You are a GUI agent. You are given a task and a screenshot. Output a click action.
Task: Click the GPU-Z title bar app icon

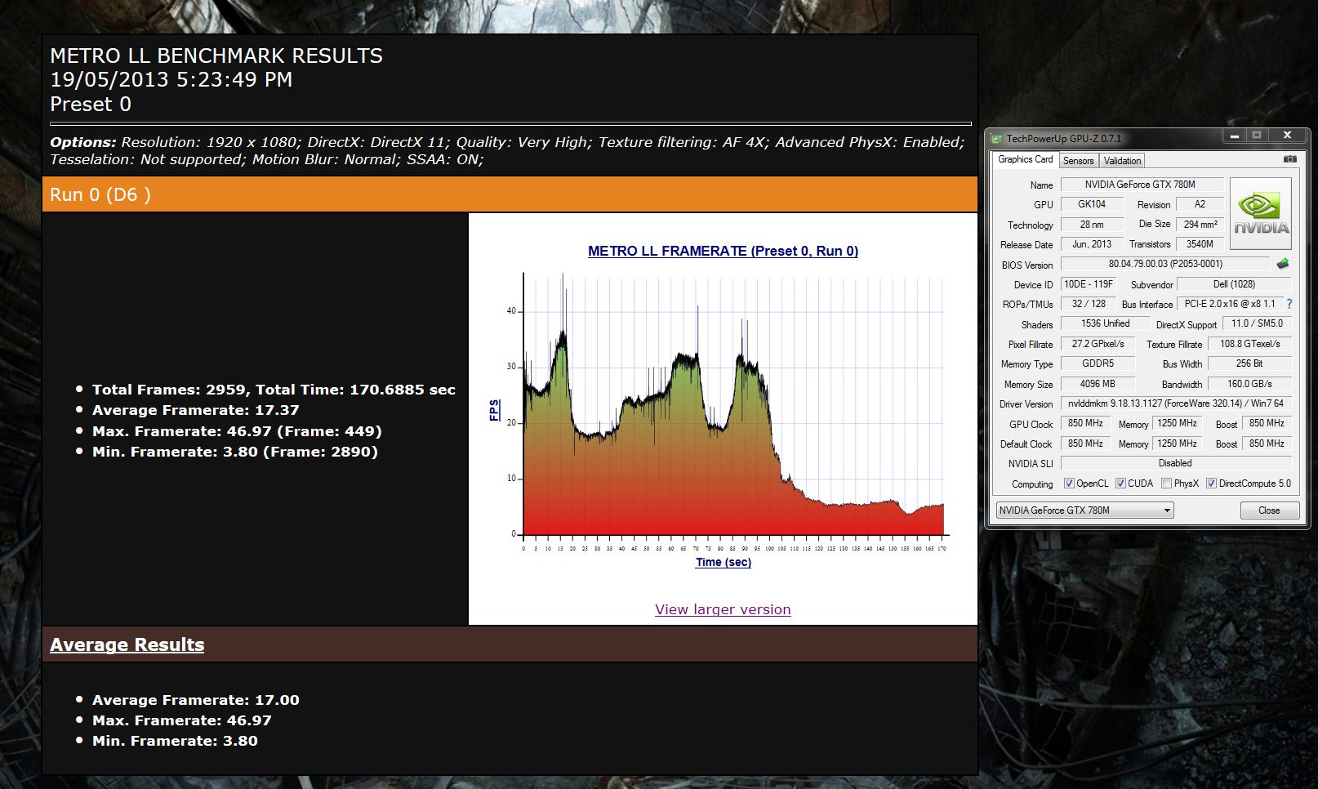(996, 138)
